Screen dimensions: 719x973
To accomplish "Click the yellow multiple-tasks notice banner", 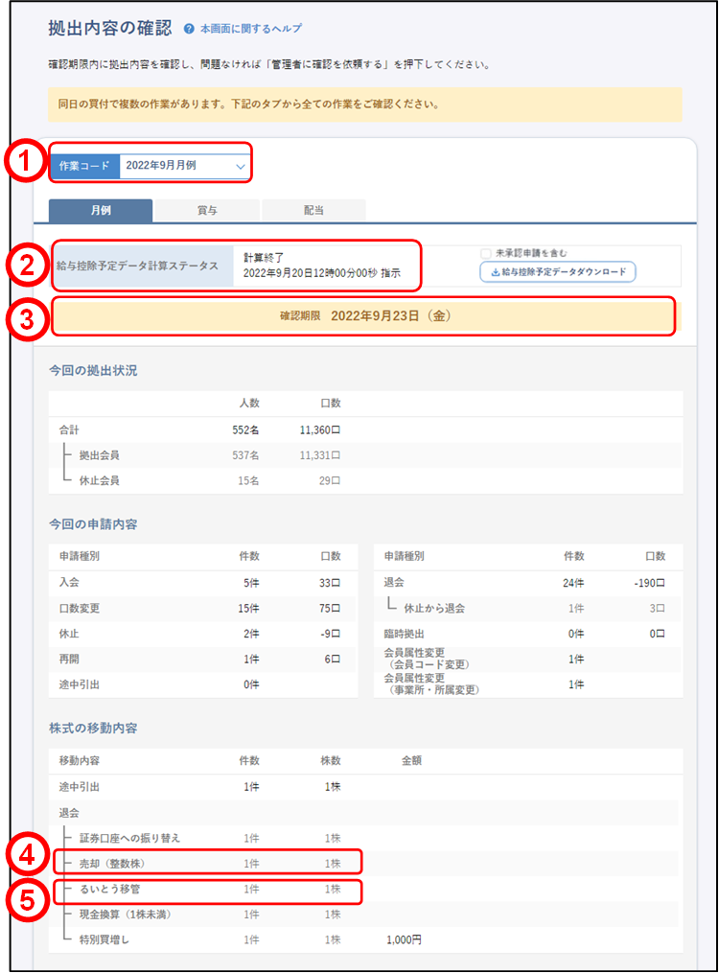I will pyautogui.click(x=364, y=104).
